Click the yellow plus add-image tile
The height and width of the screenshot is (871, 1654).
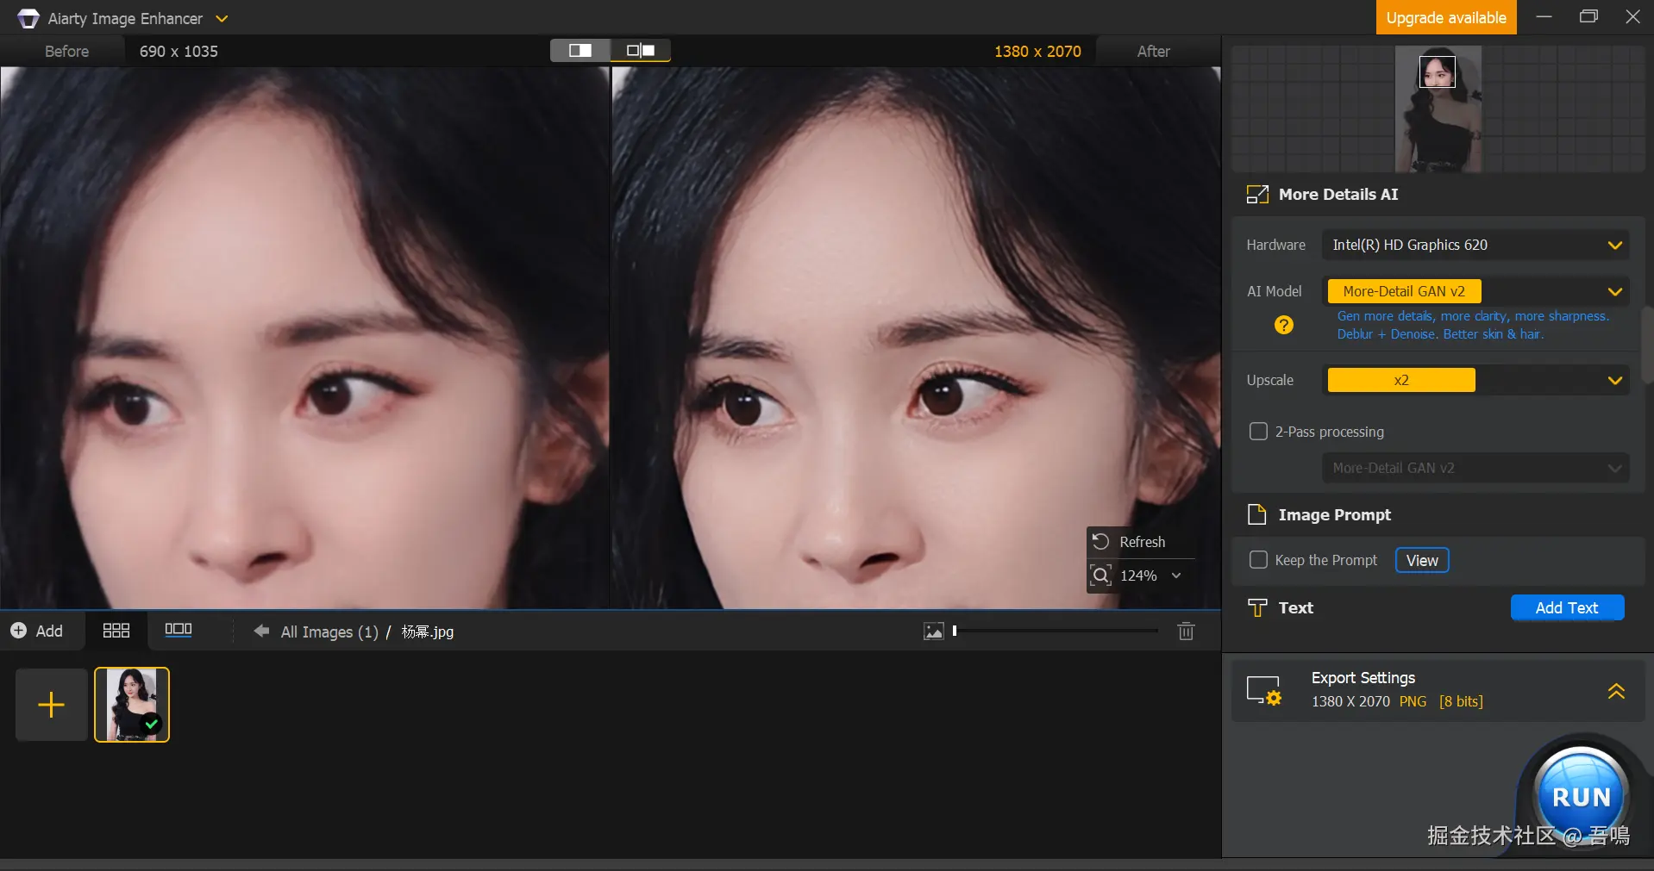click(52, 705)
